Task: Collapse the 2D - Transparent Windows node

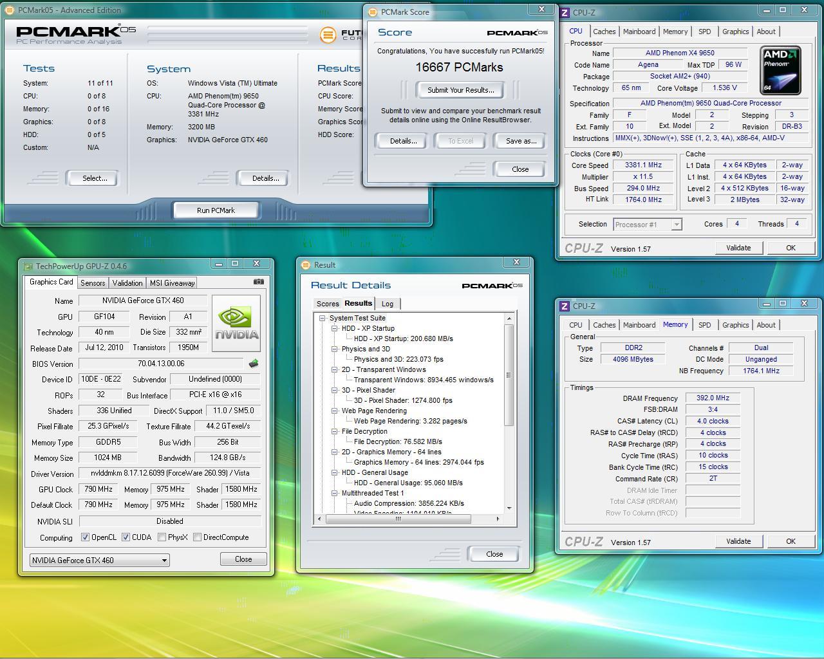Action: [x=334, y=369]
